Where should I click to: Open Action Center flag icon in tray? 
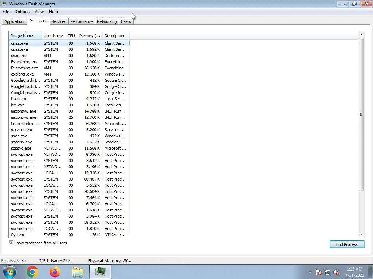pos(319,272)
